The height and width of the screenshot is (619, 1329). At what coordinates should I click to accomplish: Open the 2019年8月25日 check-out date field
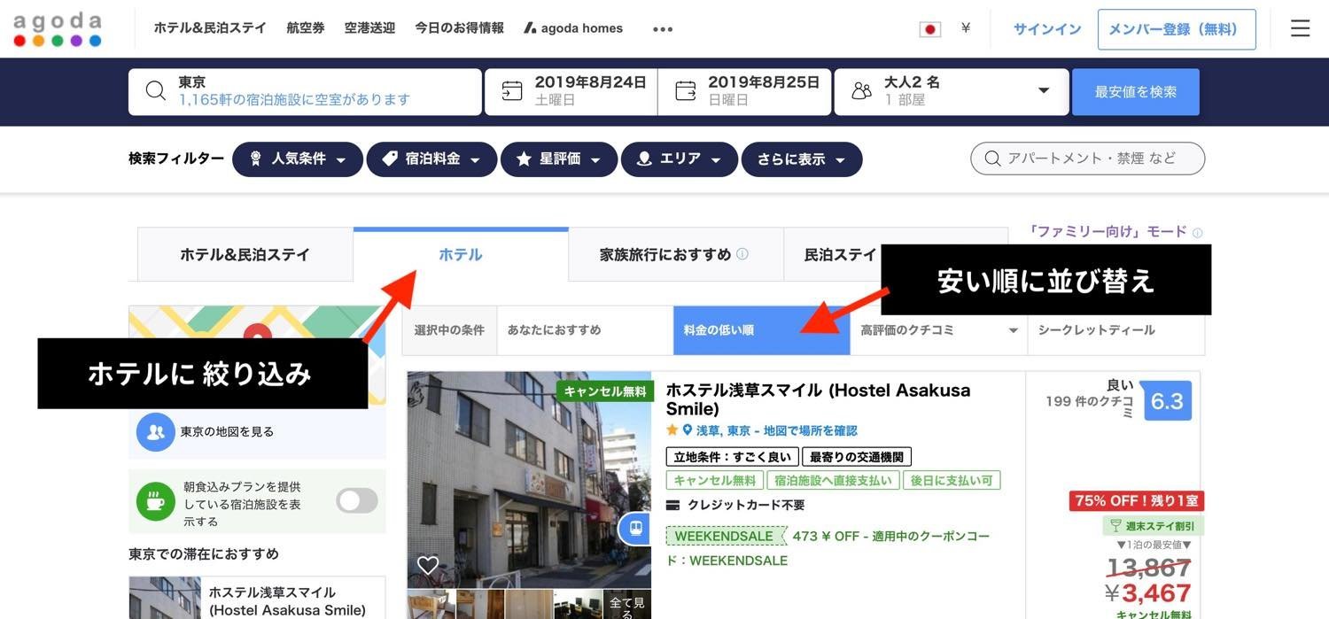pyautogui.click(x=744, y=92)
